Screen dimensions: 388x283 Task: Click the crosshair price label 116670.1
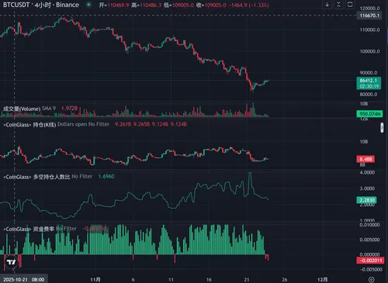click(x=369, y=16)
